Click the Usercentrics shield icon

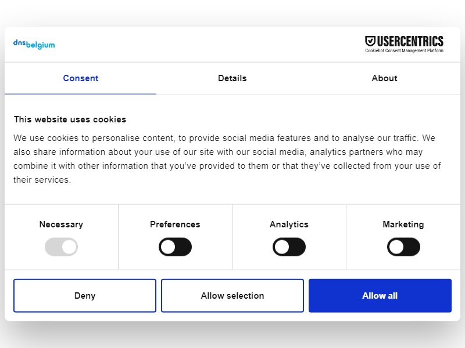[x=370, y=41]
